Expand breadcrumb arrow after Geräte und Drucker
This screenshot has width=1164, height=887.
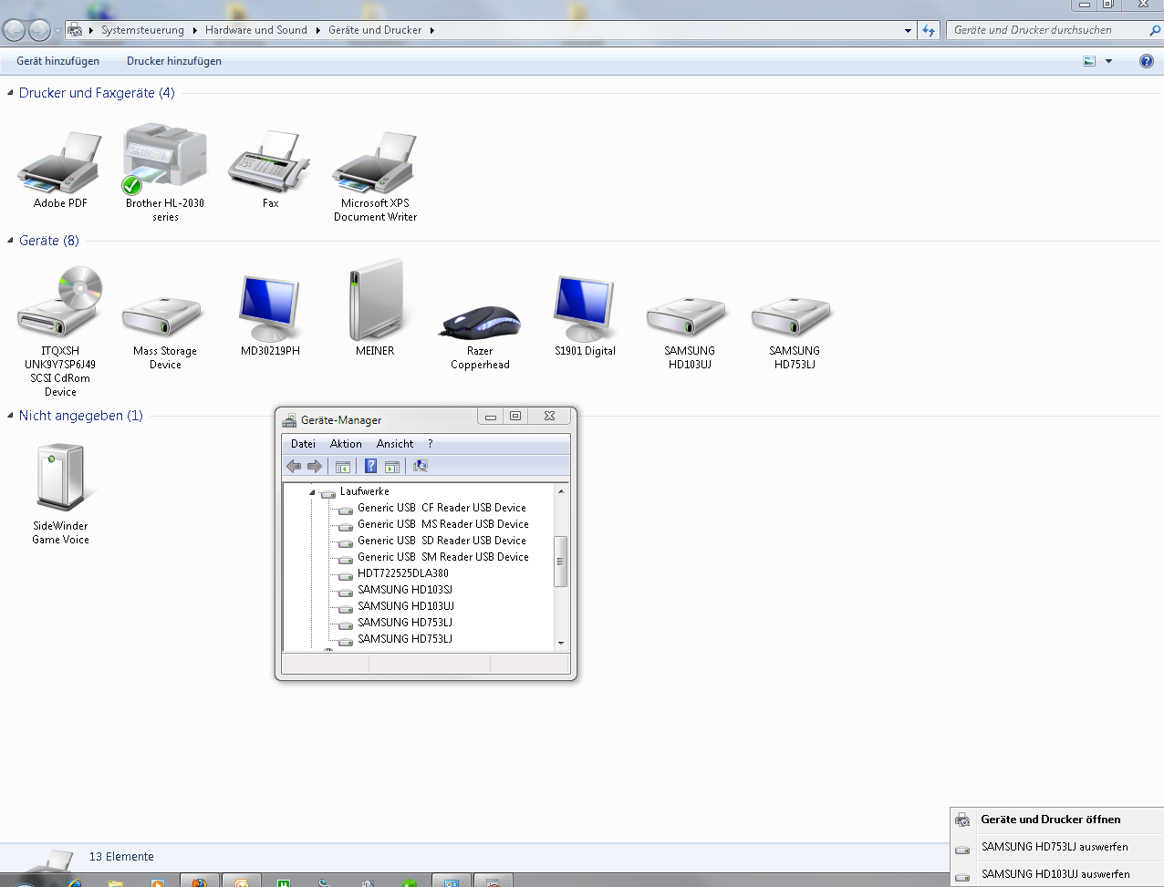431,30
